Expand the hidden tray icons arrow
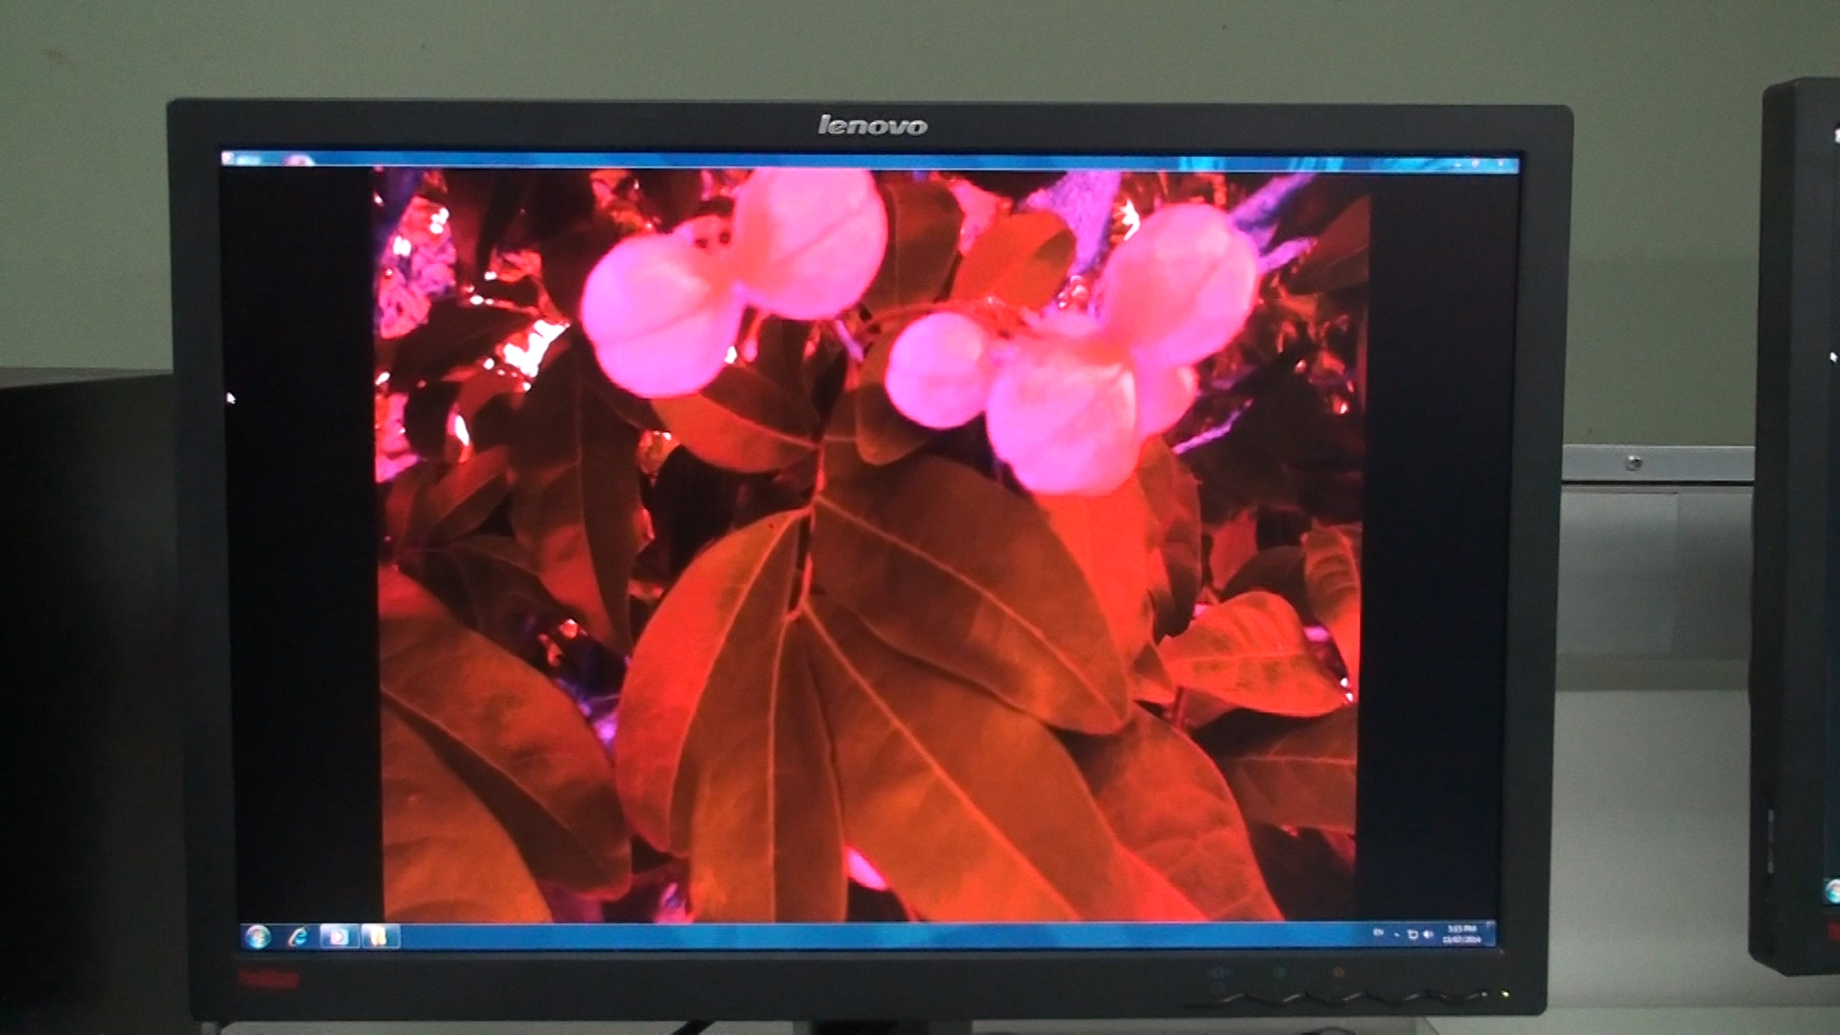The width and height of the screenshot is (1840, 1035). pos(1397,934)
